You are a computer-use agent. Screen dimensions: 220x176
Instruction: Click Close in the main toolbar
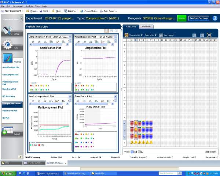pos(56,11)
